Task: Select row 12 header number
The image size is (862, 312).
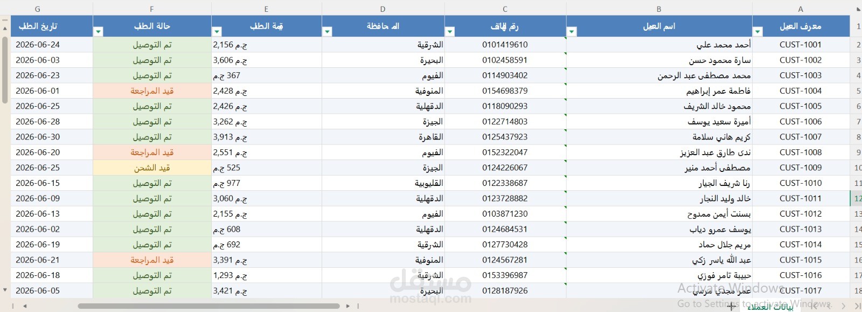Action: tap(856, 198)
